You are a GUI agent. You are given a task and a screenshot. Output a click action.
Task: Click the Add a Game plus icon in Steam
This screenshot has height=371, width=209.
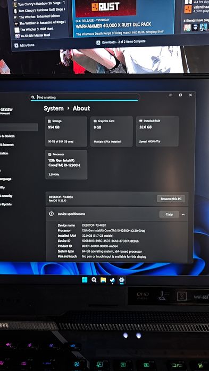[16, 46]
